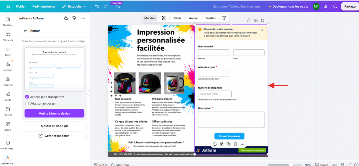
Task: Click Ajouter en code QR button
Action: (x=54, y=126)
